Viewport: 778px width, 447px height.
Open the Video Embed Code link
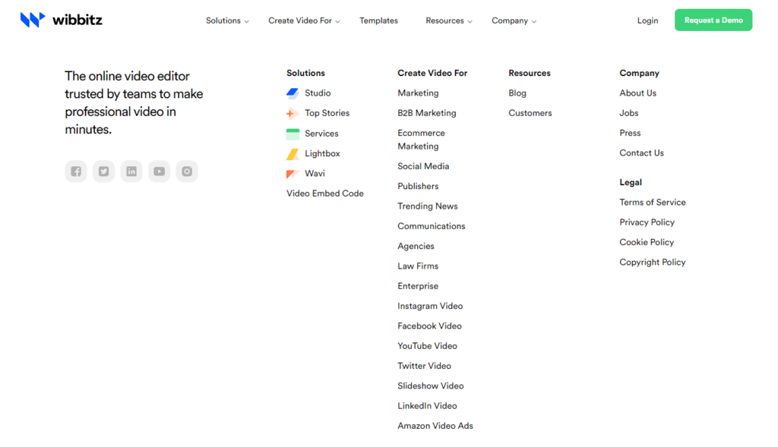tap(324, 194)
